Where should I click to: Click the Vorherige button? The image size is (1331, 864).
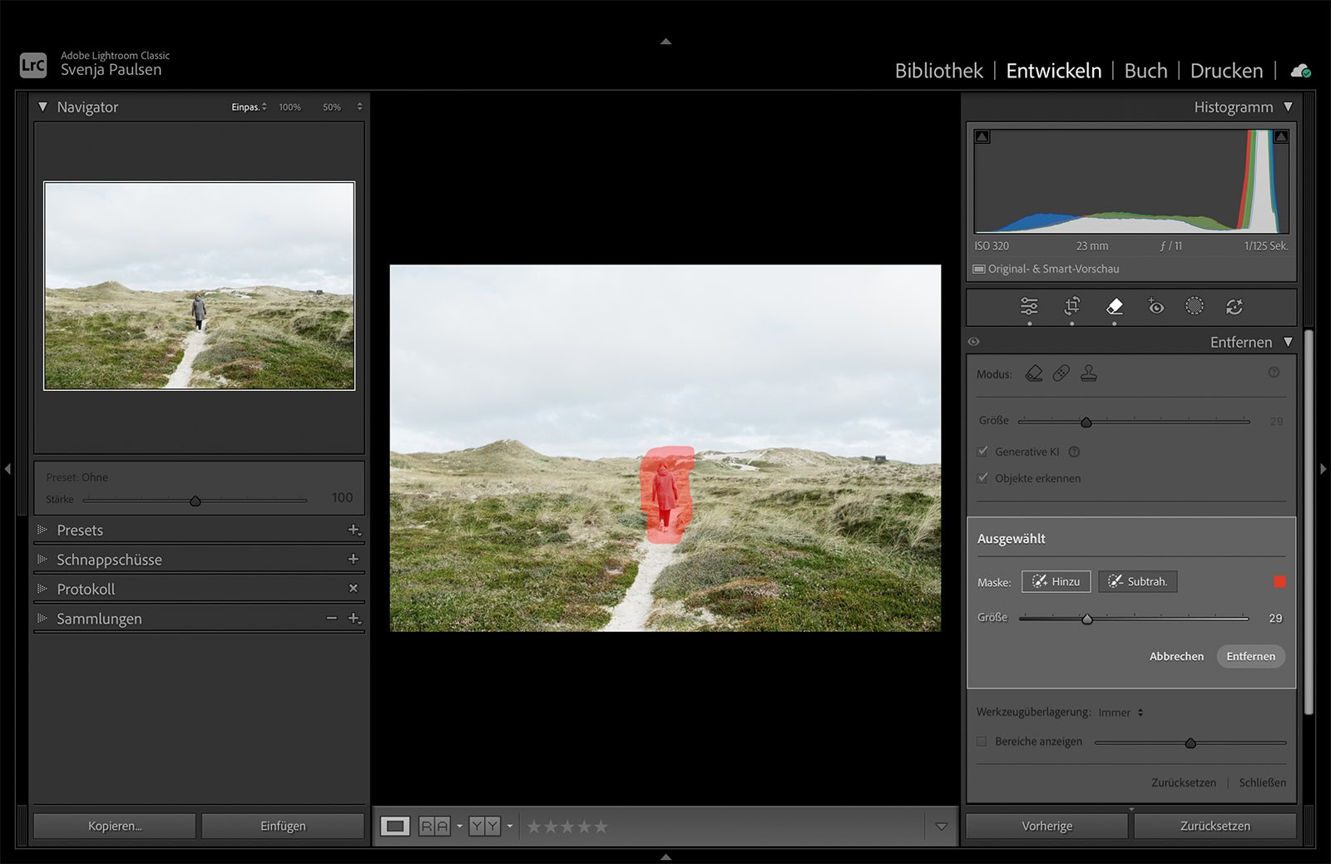pos(1046,826)
